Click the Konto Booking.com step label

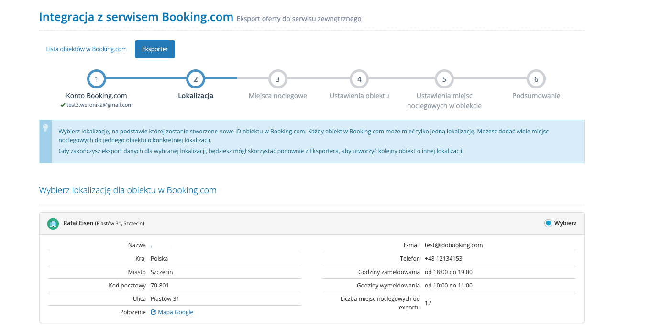click(97, 96)
